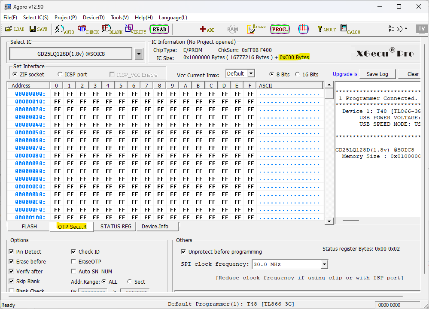
Task: Run AUTO operation from toolbar
Action: [x=64, y=29]
